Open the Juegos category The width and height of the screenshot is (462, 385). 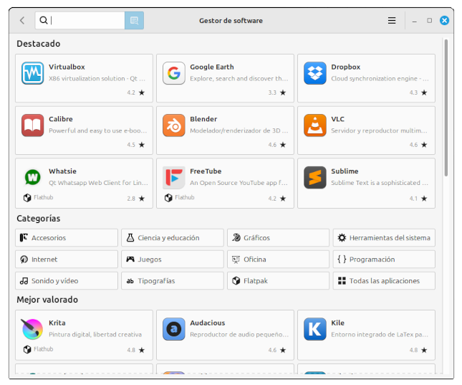tap(173, 260)
